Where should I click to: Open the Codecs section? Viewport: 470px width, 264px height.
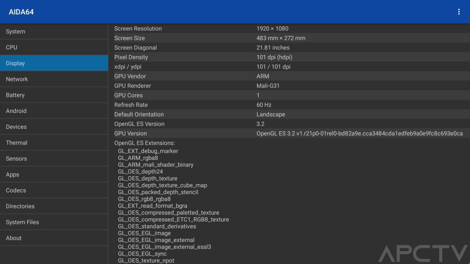pos(54,190)
